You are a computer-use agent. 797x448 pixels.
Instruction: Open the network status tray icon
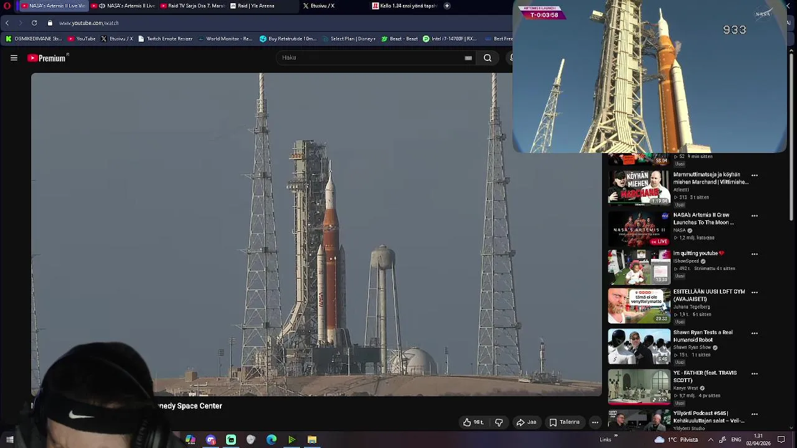click(x=722, y=440)
